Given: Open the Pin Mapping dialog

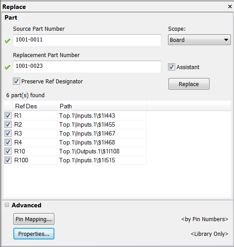Looking at the screenshot, I should [34, 219].
